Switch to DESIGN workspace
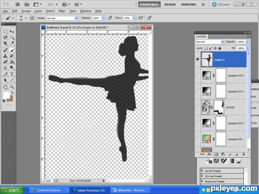Image resolution: width=259 pixels, height=194 pixels. coord(170,4)
